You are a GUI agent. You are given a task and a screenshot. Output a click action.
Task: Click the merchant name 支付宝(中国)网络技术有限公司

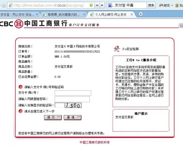[77, 46]
